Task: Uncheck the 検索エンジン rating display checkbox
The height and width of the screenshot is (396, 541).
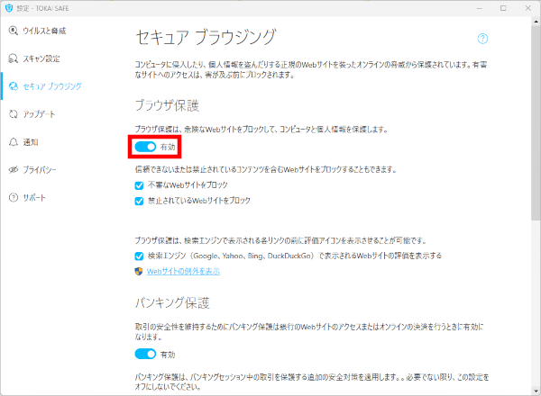Action: [139, 256]
